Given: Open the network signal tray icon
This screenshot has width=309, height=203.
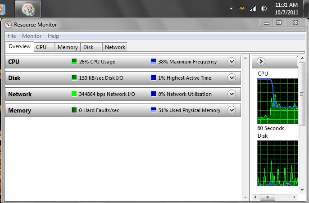Looking at the screenshot, I should click(x=253, y=9).
